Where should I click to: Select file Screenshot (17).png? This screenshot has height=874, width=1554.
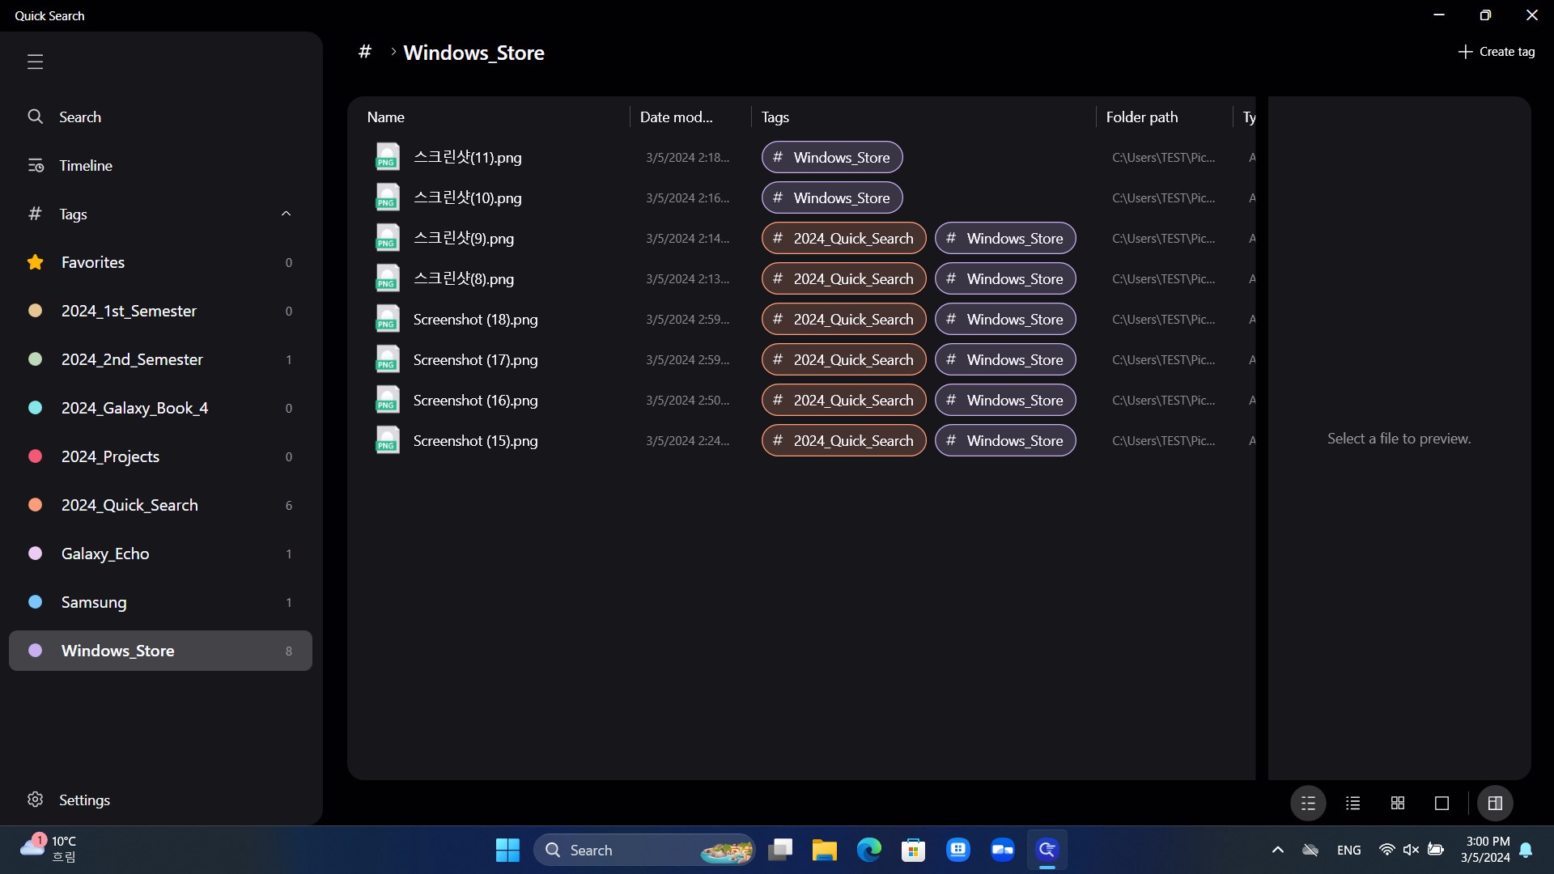[475, 359]
